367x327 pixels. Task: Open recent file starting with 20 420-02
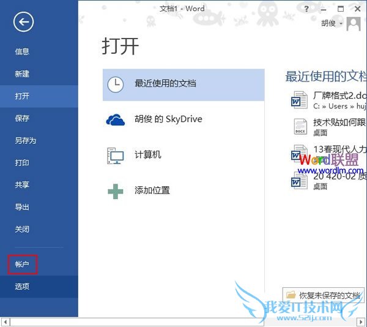pos(328,181)
